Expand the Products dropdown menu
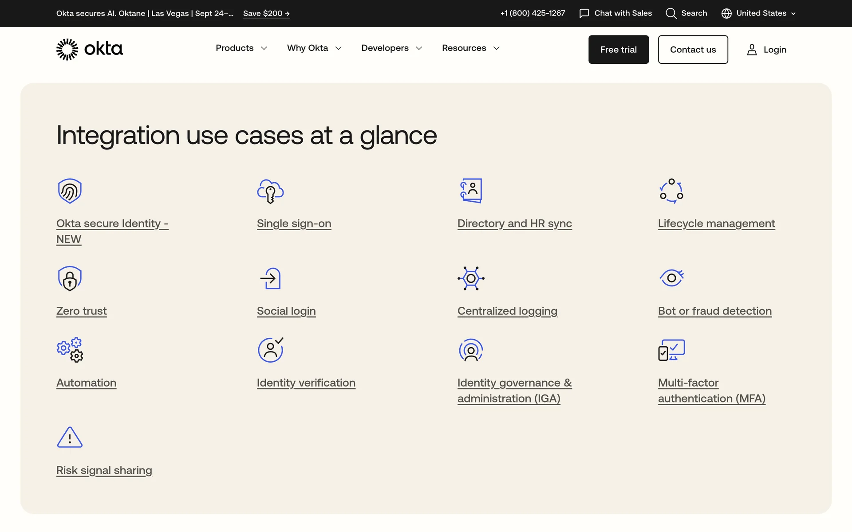 pos(241,48)
